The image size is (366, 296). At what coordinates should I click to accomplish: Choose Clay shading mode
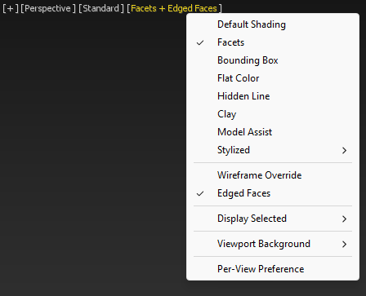pyautogui.click(x=273, y=114)
